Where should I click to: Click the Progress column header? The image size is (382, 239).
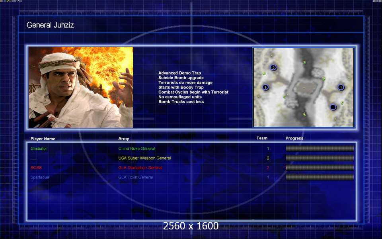[294, 138]
